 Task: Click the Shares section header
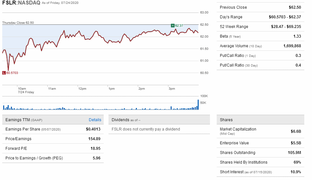tap(260, 120)
